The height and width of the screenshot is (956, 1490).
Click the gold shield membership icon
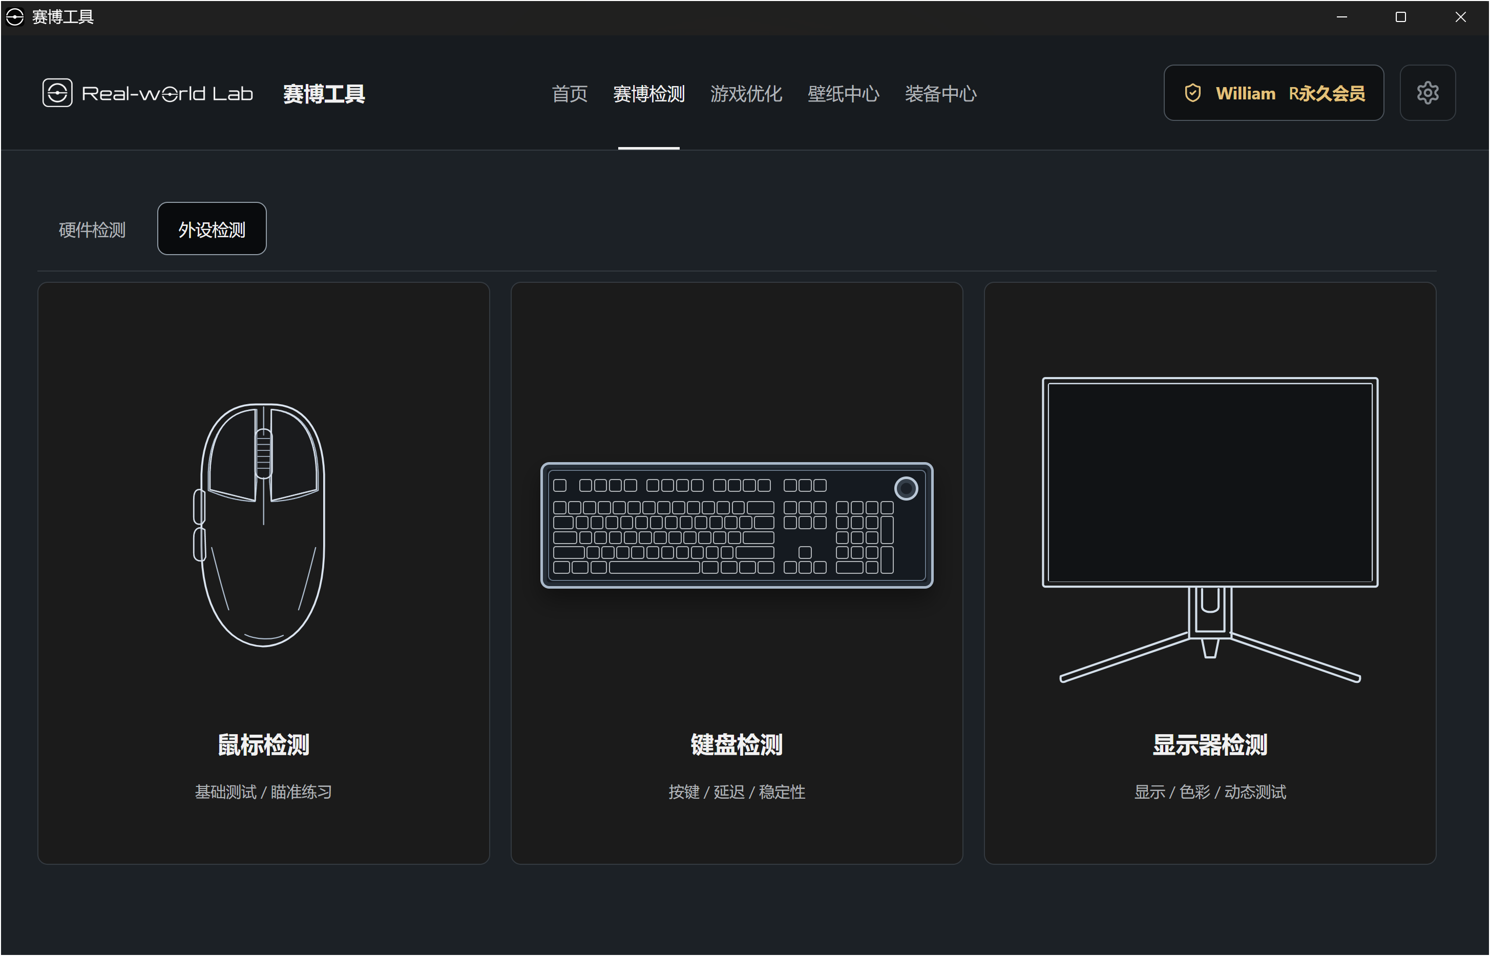click(x=1192, y=93)
